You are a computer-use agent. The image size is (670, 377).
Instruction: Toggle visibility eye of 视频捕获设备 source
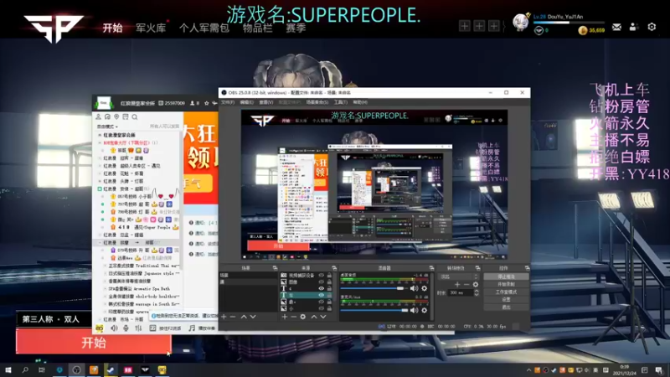pyautogui.click(x=322, y=276)
